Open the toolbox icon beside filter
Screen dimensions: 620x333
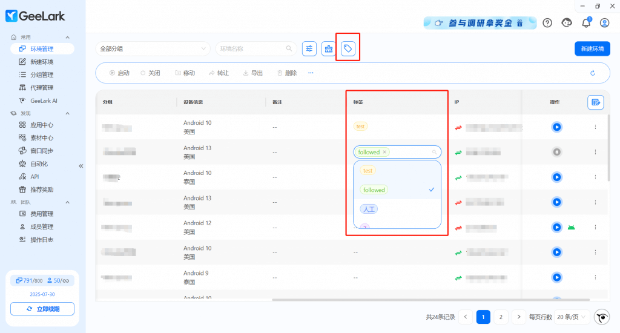[329, 48]
